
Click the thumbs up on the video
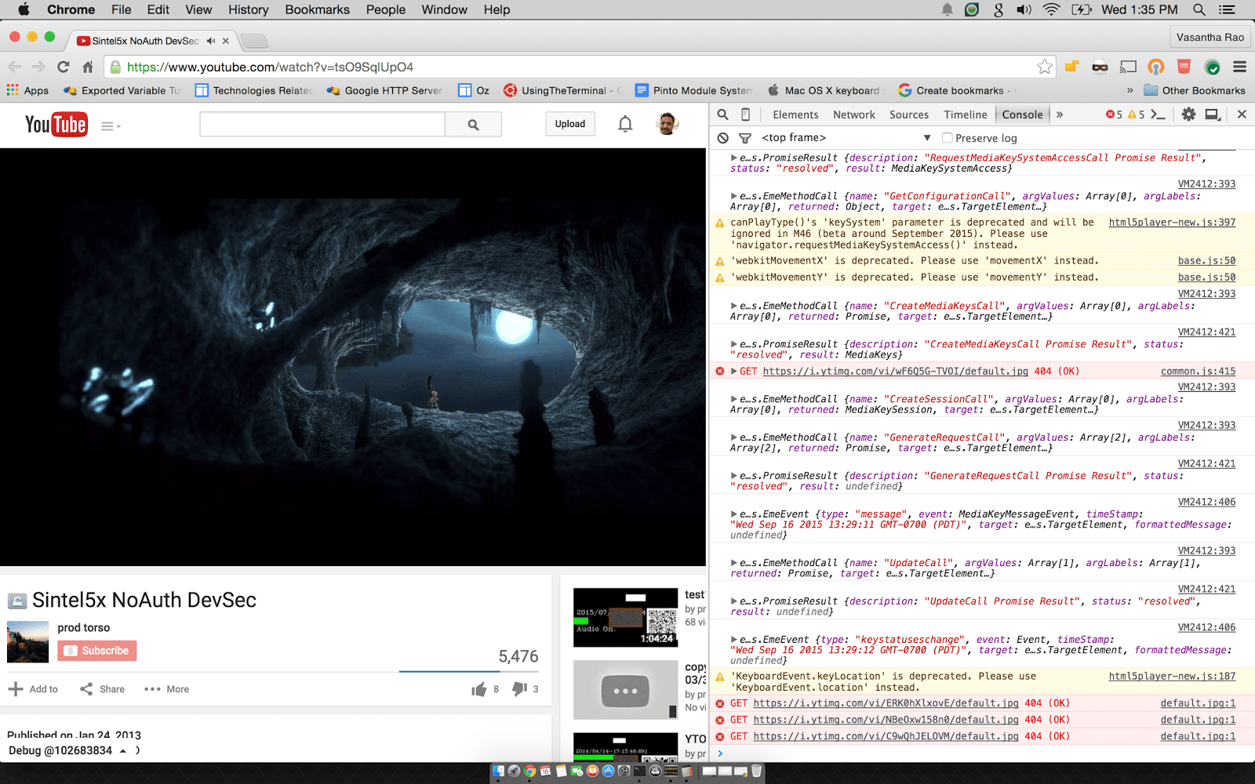tap(479, 688)
